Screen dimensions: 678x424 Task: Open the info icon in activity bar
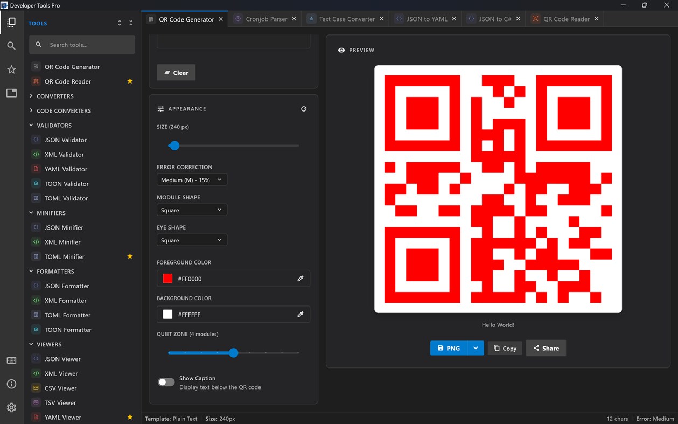11,384
